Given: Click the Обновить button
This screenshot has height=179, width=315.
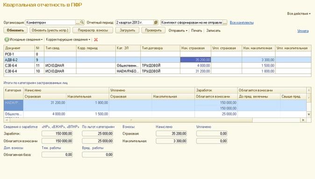Looking at the screenshot, I should [15, 30].
